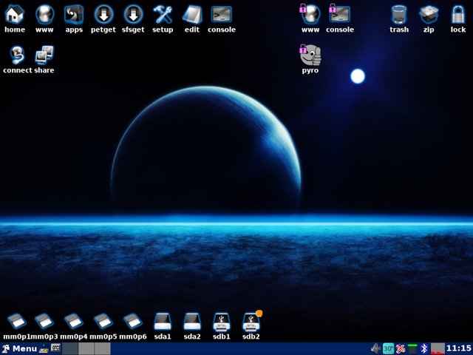
Task: Open the sda1 hard drive icon
Action: click(163, 322)
